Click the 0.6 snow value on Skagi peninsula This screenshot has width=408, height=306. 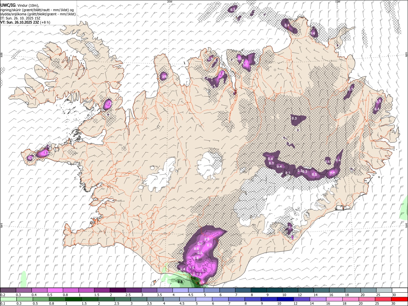pos(164,76)
